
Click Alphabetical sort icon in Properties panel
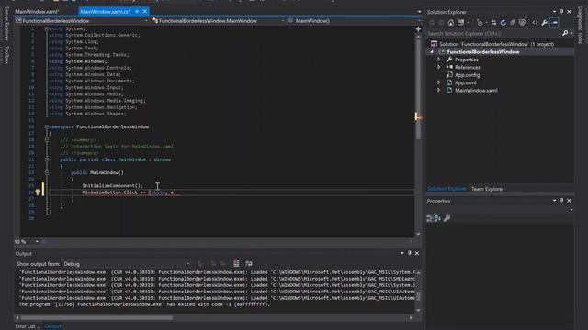tap(437, 218)
